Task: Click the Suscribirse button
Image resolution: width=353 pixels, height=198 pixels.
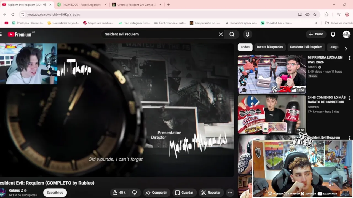Action: (55, 193)
